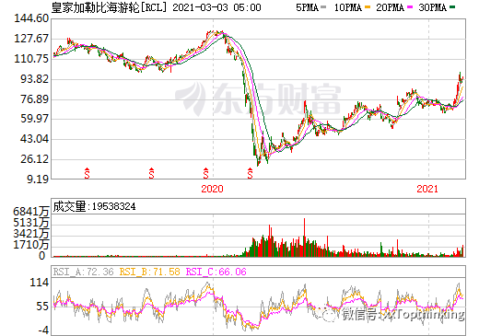Click the RSI_A:72.36 indicator value

click(84, 272)
